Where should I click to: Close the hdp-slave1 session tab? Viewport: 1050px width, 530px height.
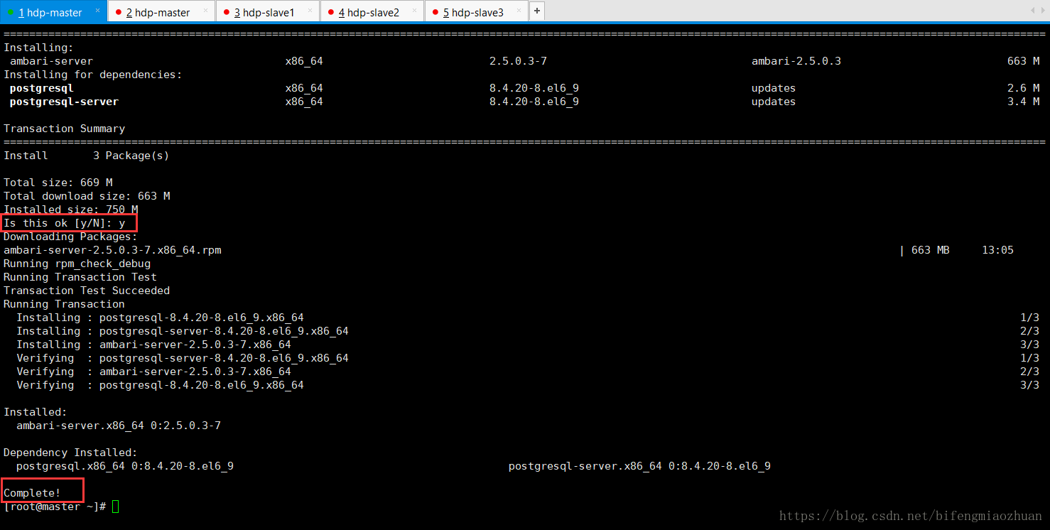pyautogui.click(x=310, y=11)
